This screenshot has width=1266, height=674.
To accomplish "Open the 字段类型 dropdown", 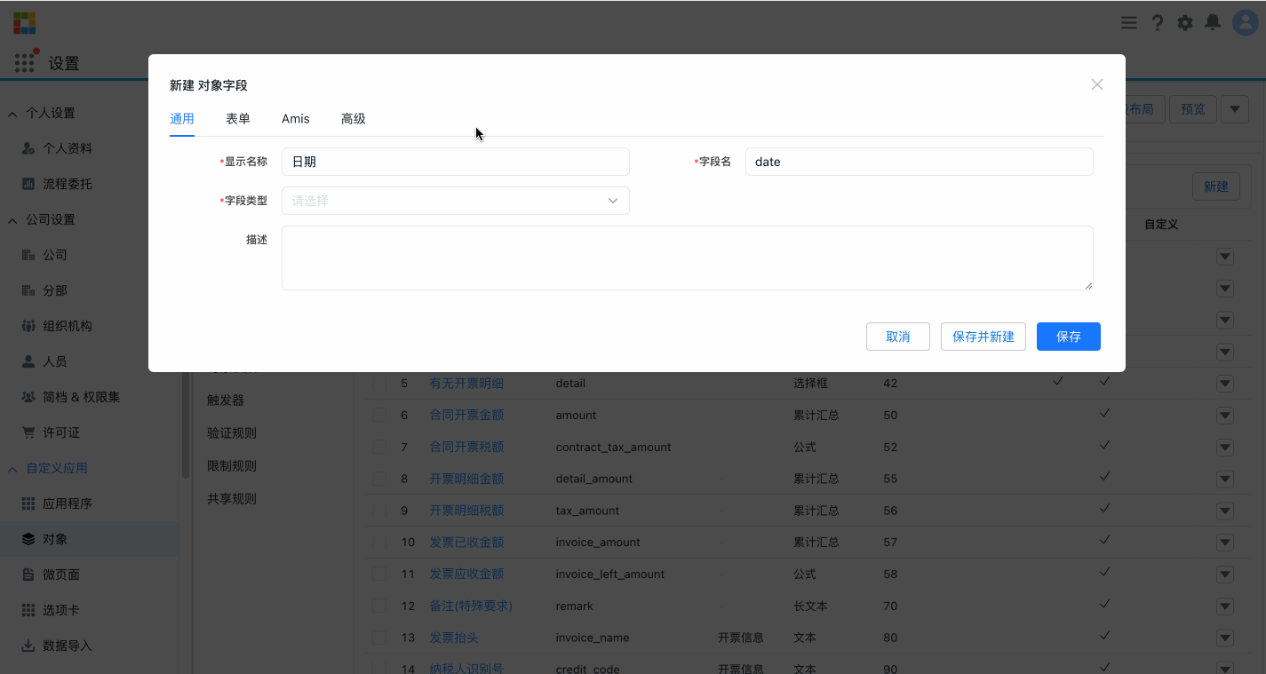I will point(455,201).
